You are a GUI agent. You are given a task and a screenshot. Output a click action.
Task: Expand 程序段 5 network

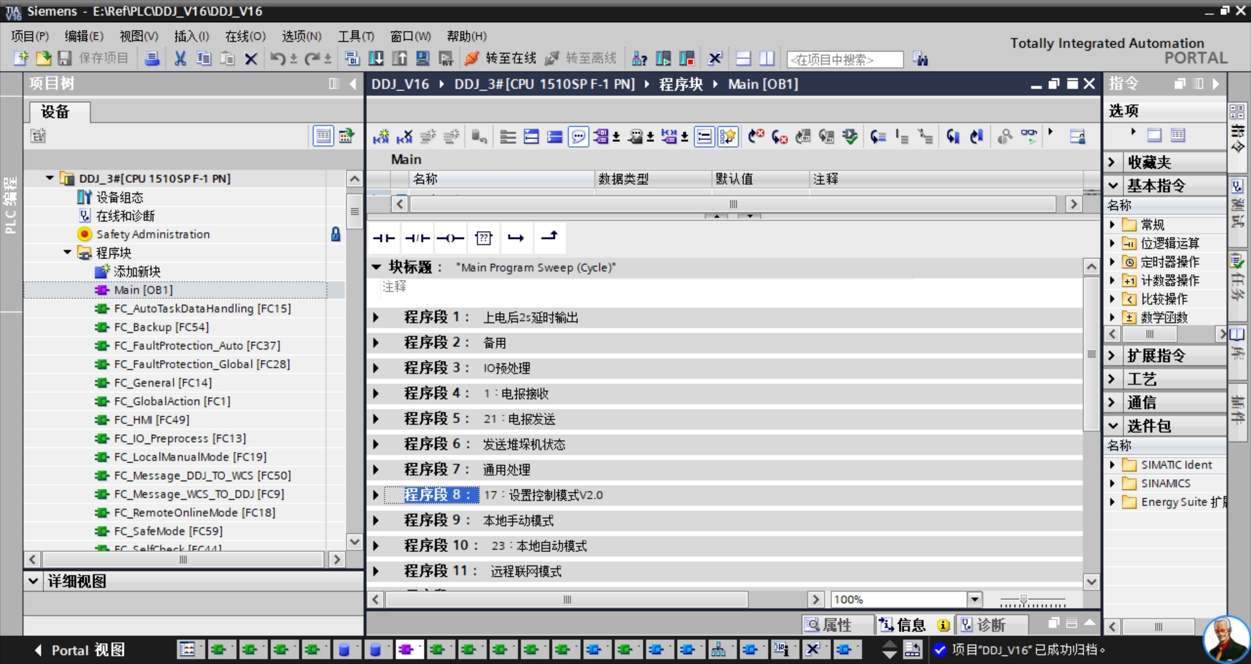click(x=376, y=419)
